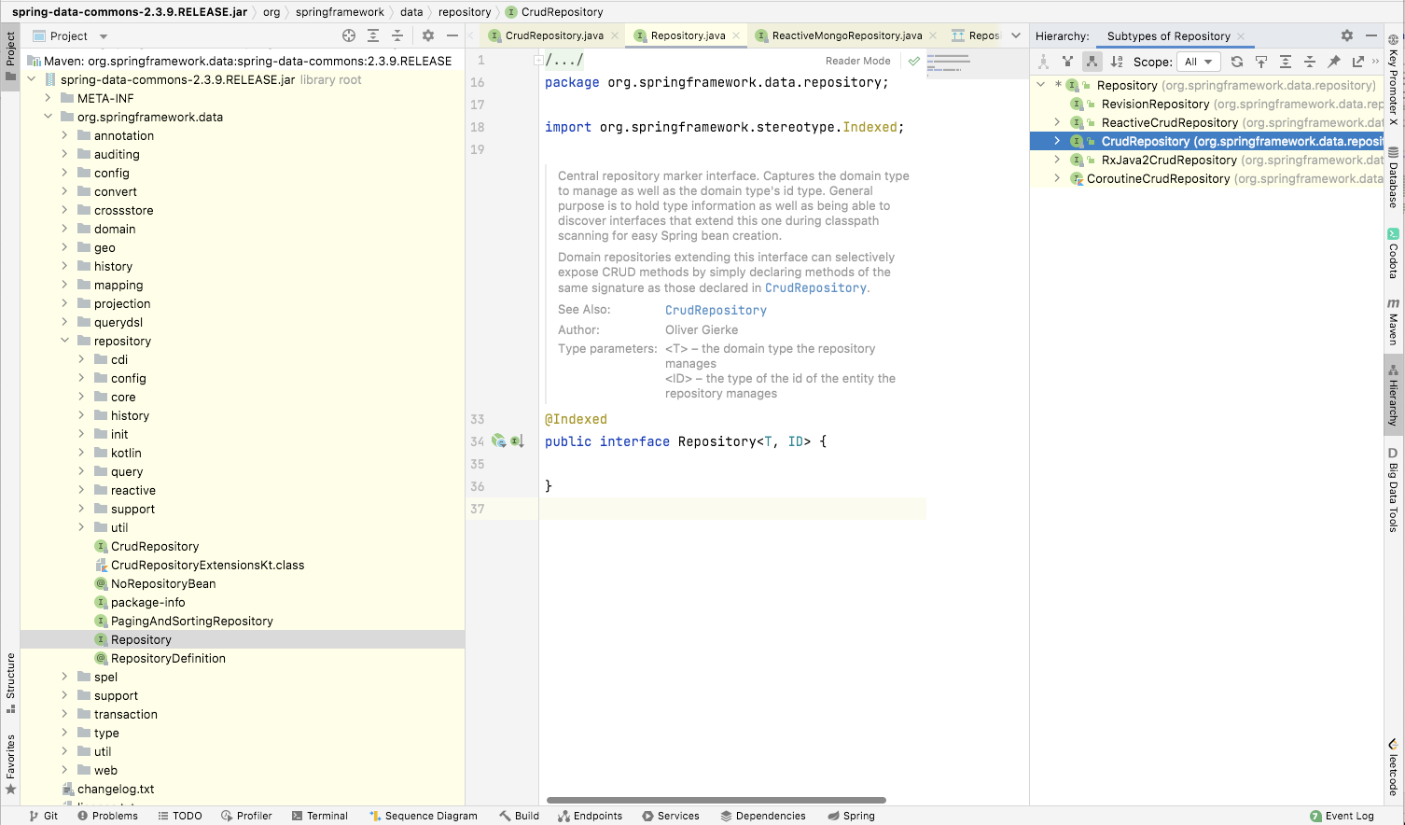Open the Structure side panel
This screenshot has width=1405, height=825.
pyautogui.click(x=10, y=683)
